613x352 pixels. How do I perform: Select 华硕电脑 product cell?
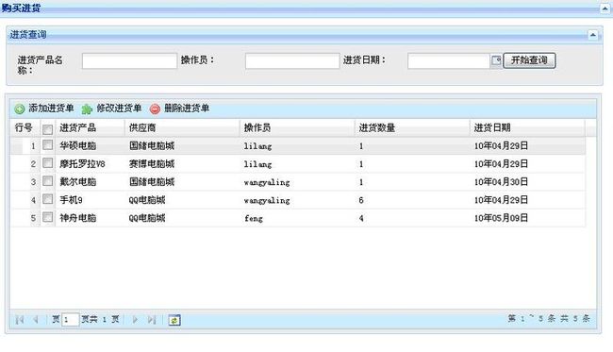coord(77,146)
